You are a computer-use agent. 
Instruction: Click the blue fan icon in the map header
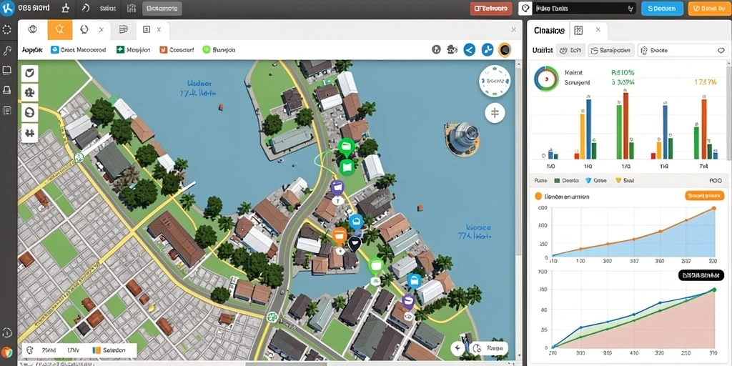[x=487, y=49]
